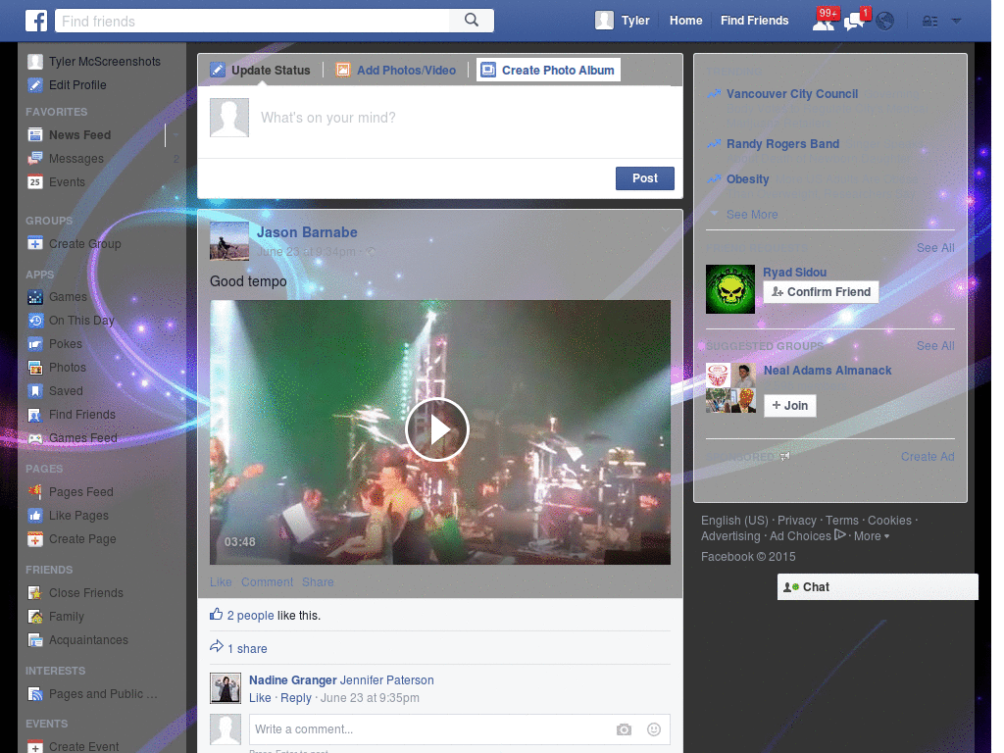Join the Neal Adams Almanack group
Screen dimensions: 1004x753
click(x=789, y=405)
